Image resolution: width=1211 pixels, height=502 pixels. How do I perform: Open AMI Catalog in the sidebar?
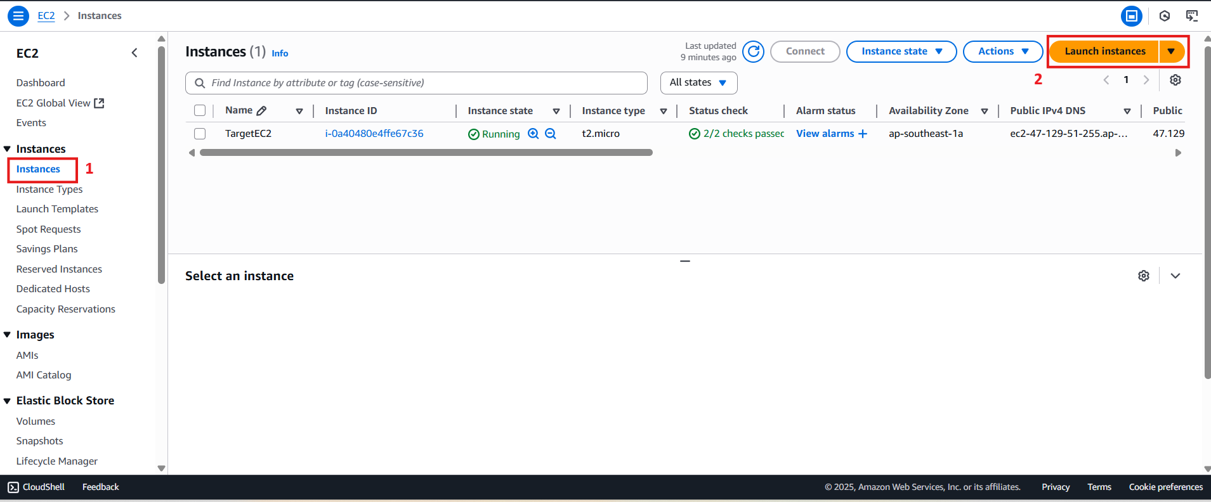pos(44,375)
